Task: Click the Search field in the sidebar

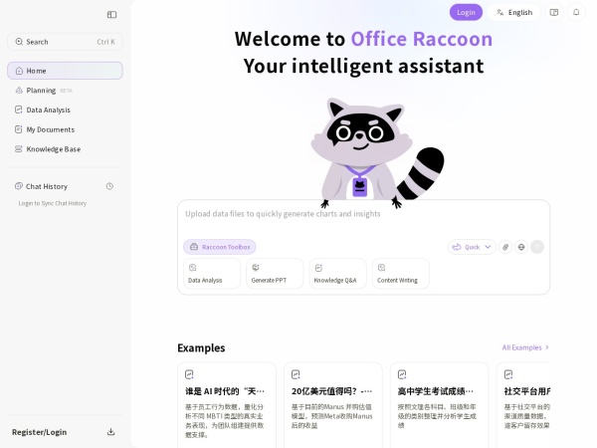Action: (65, 42)
